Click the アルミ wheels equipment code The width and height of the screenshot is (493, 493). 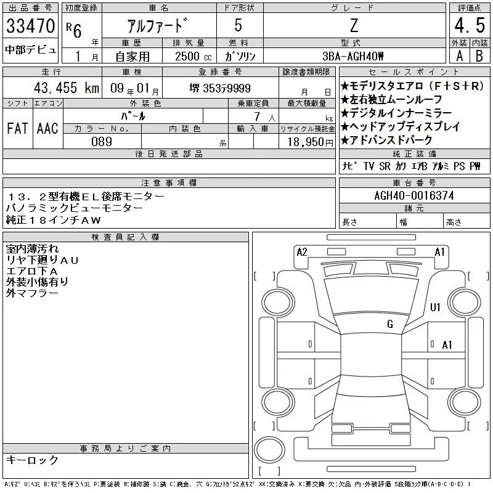point(441,166)
